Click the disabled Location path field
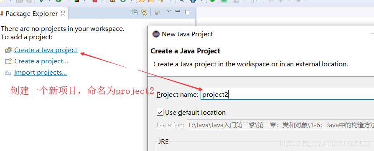 point(280,125)
